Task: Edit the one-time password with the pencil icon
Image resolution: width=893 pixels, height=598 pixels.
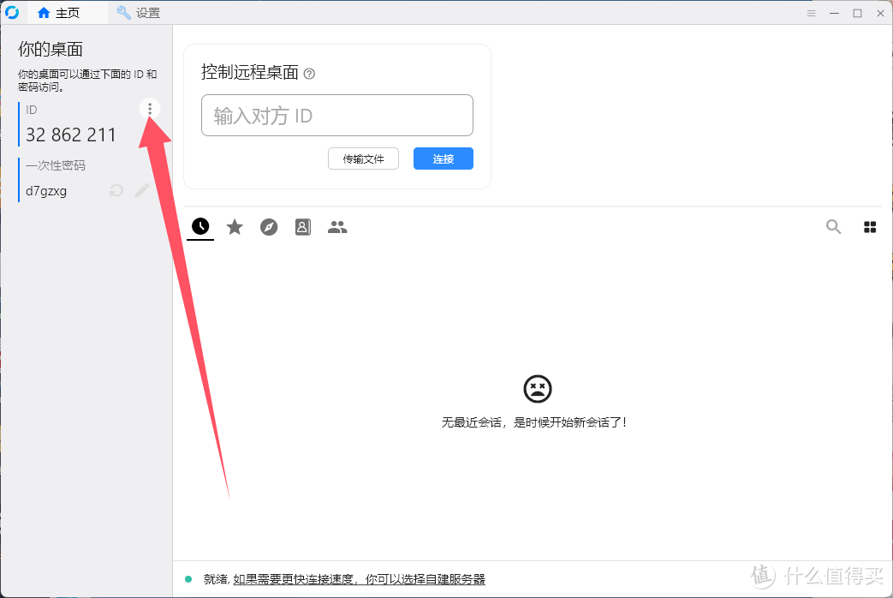Action: pyautogui.click(x=142, y=190)
